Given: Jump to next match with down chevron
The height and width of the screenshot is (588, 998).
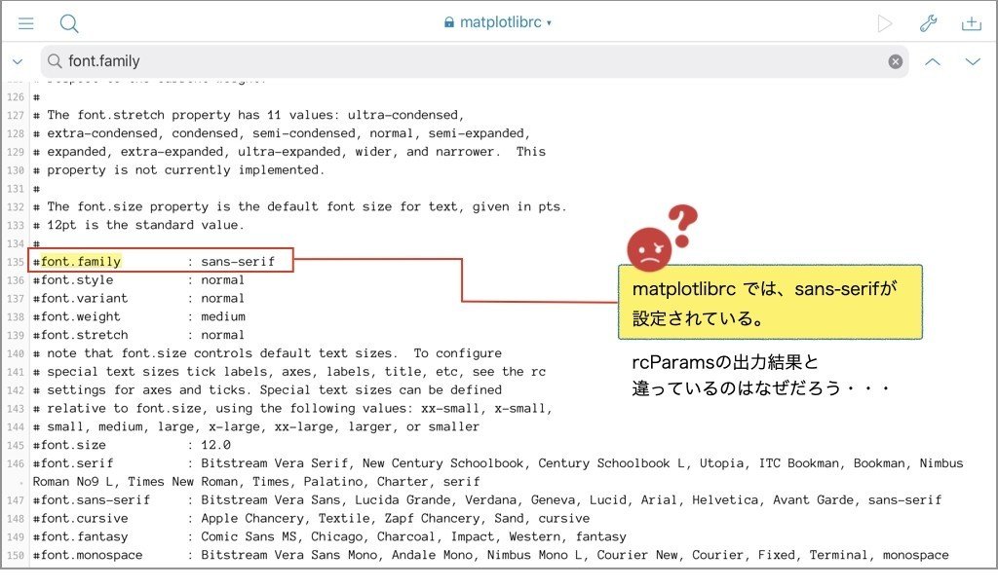Looking at the screenshot, I should click(x=973, y=60).
